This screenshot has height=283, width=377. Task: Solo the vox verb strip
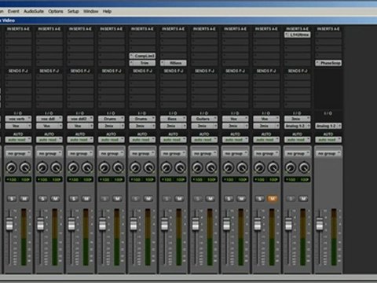coord(12,199)
